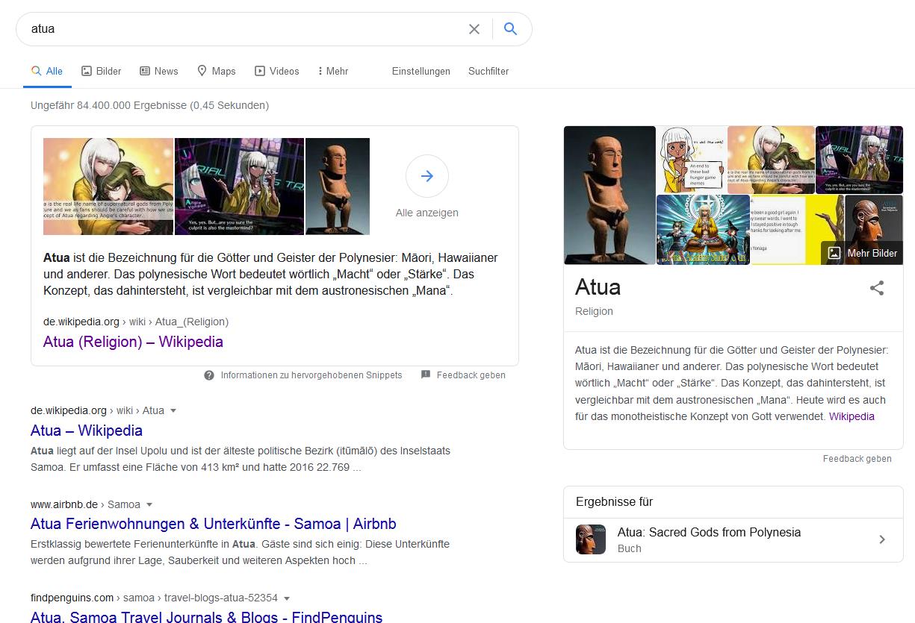This screenshot has height=623, width=915.
Task: Open the Atua – Wikipedia result
Action: pyautogui.click(x=87, y=431)
